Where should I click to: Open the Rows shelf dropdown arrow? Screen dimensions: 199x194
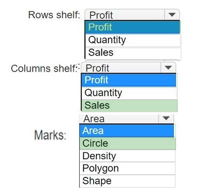172,14
